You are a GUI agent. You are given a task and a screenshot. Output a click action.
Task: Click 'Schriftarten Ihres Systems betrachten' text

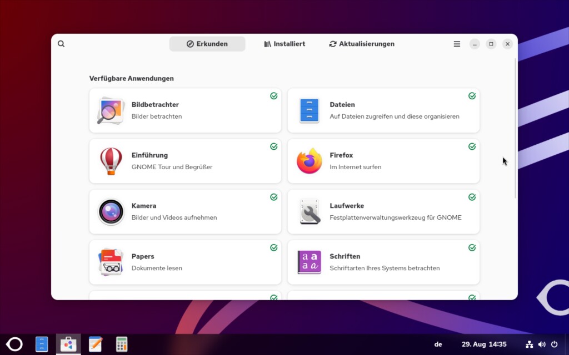(x=385, y=268)
